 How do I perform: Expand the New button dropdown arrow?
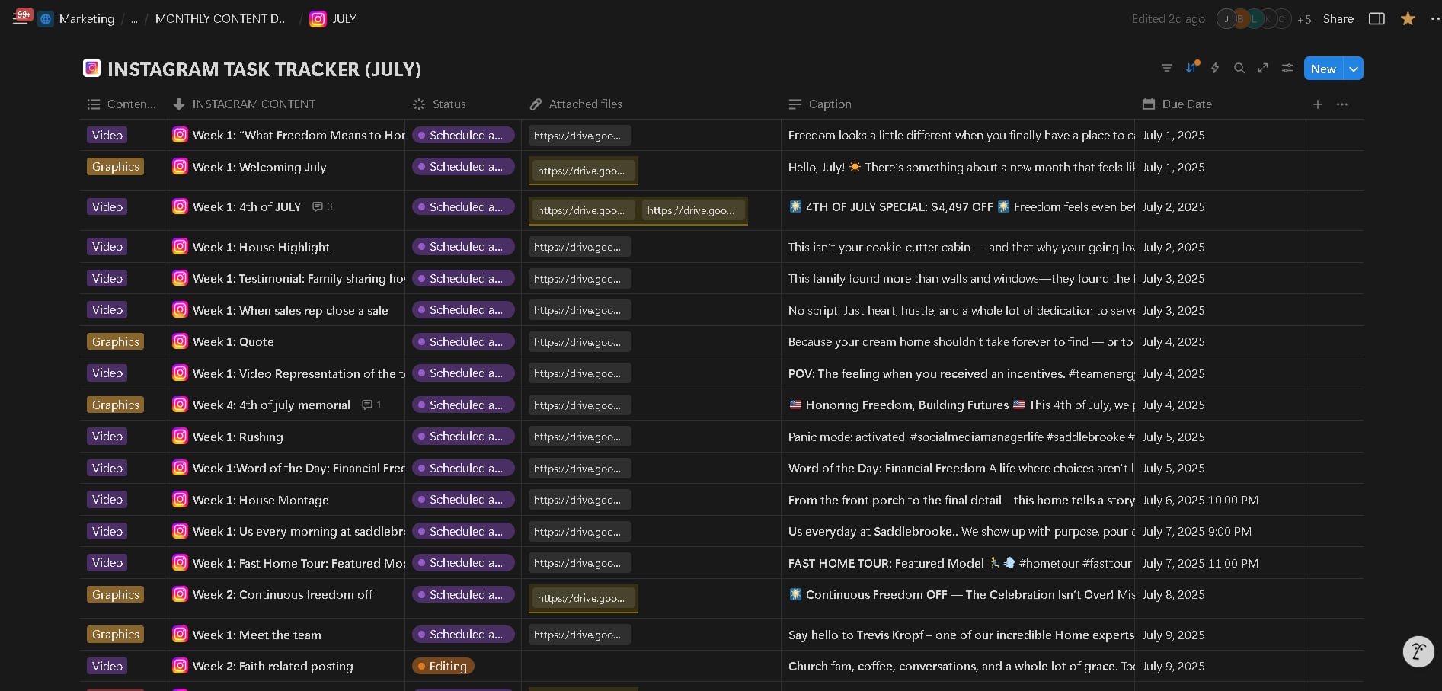coord(1354,69)
